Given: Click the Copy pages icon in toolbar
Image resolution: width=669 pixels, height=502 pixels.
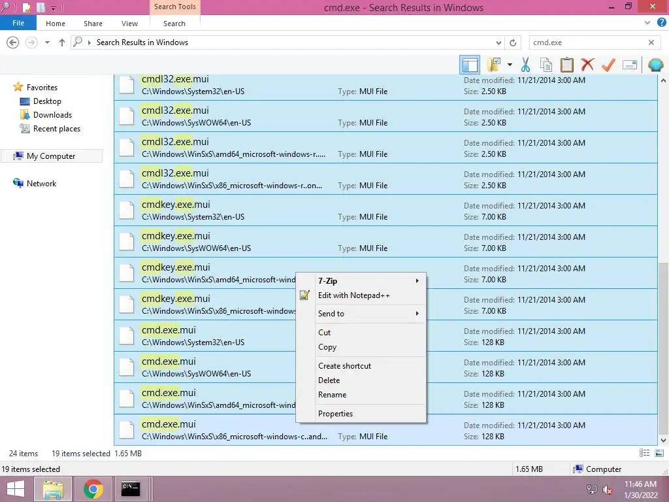Looking at the screenshot, I should click(546, 65).
